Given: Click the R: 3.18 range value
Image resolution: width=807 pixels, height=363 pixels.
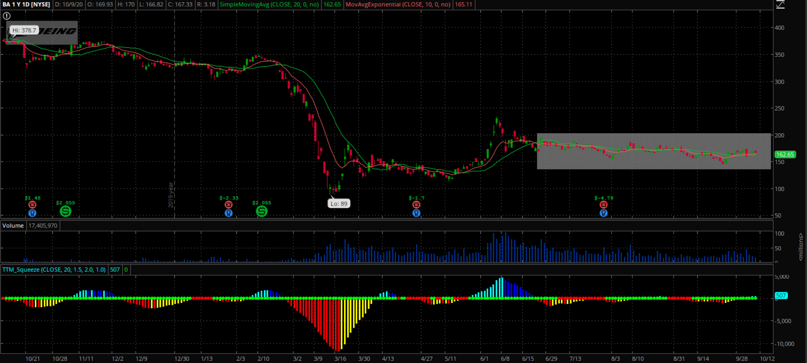Looking at the screenshot, I should tap(206, 5).
